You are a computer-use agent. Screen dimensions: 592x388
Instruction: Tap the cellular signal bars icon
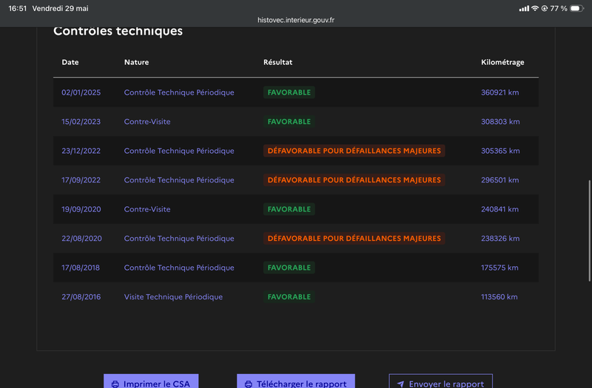[524, 8]
